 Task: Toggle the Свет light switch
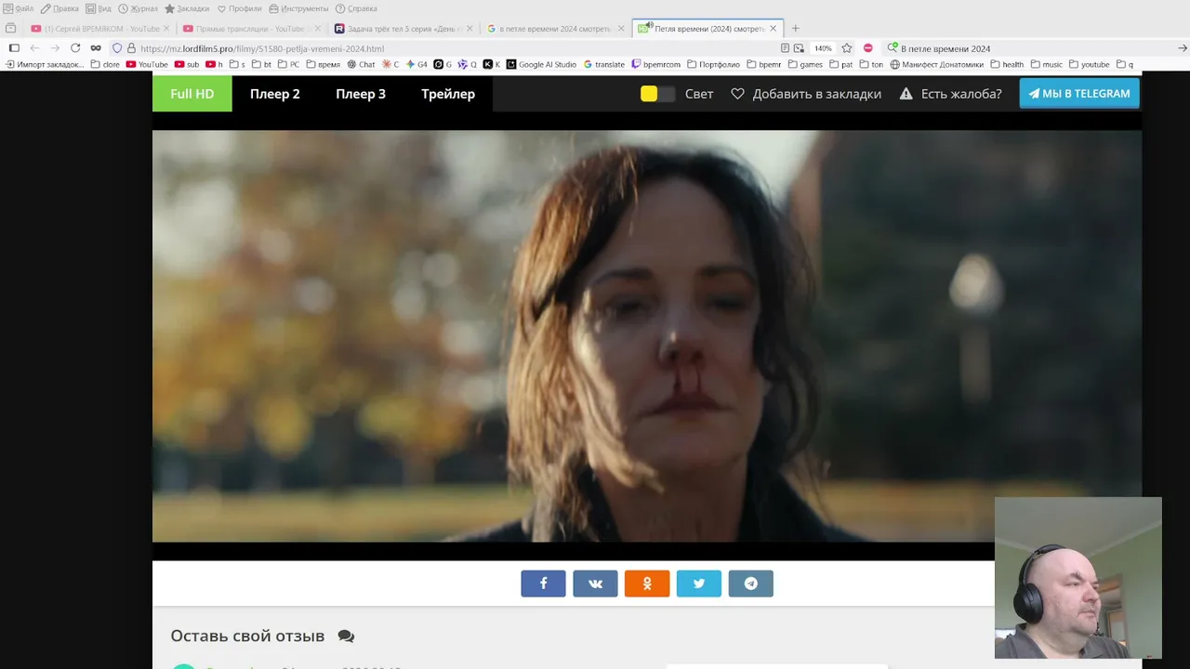(657, 94)
